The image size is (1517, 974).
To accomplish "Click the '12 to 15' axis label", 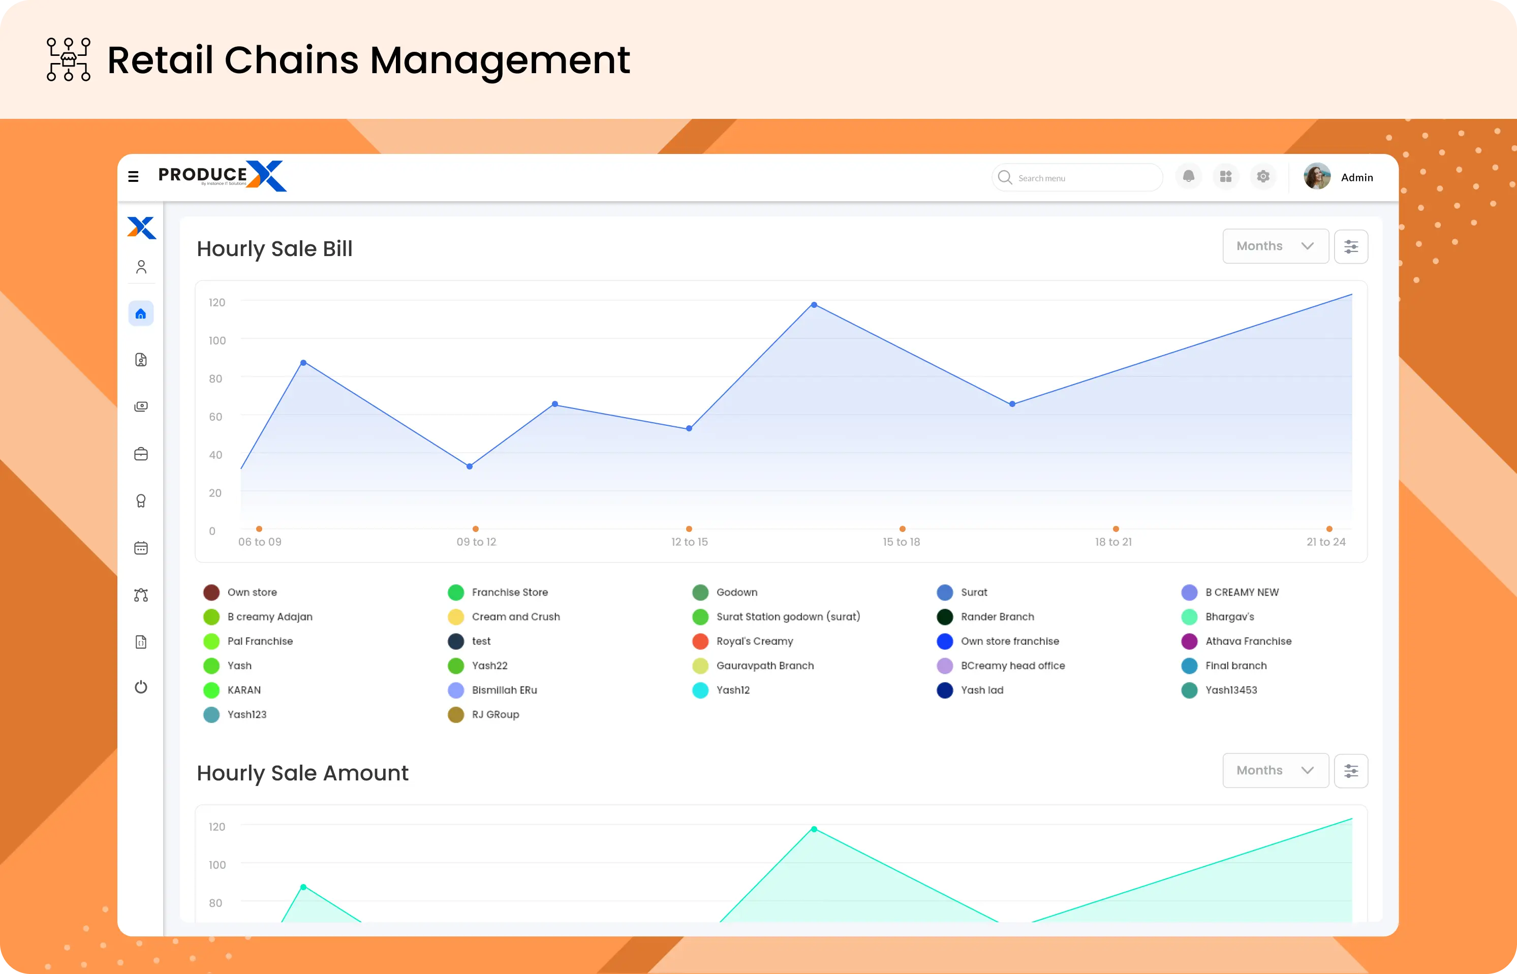I will click(690, 542).
